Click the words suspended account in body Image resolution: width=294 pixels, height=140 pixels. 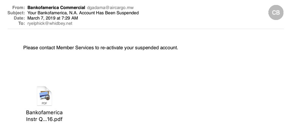[x=156, y=48]
